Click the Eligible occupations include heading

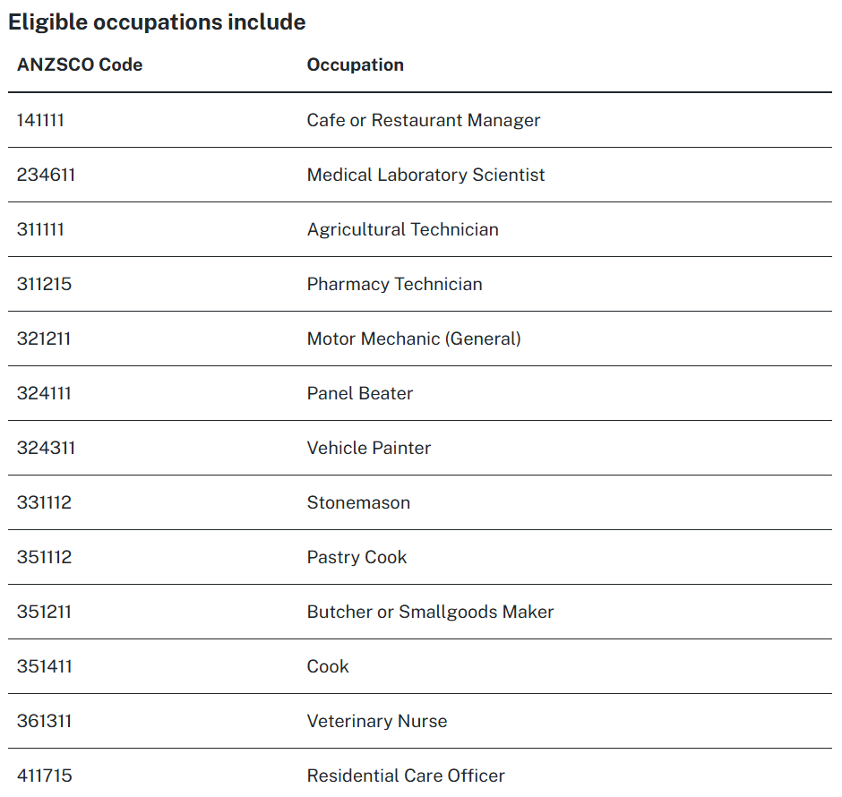pyautogui.click(x=157, y=22)
